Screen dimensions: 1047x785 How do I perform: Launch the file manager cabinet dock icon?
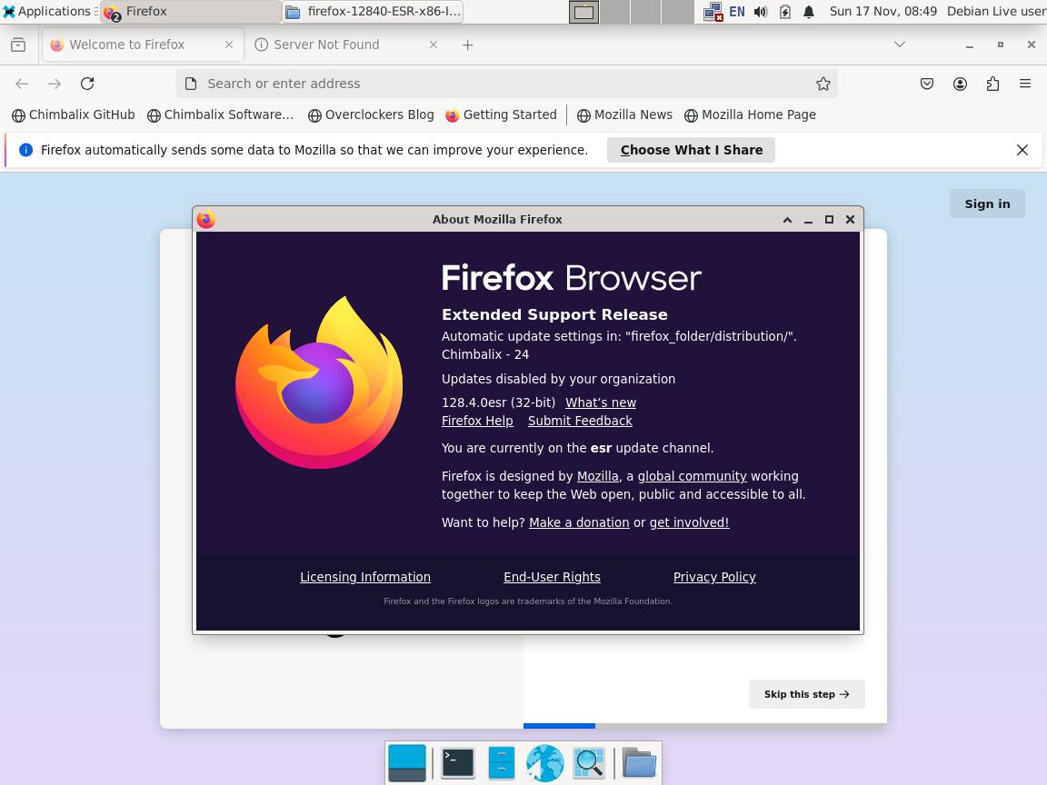coord(502,762)
